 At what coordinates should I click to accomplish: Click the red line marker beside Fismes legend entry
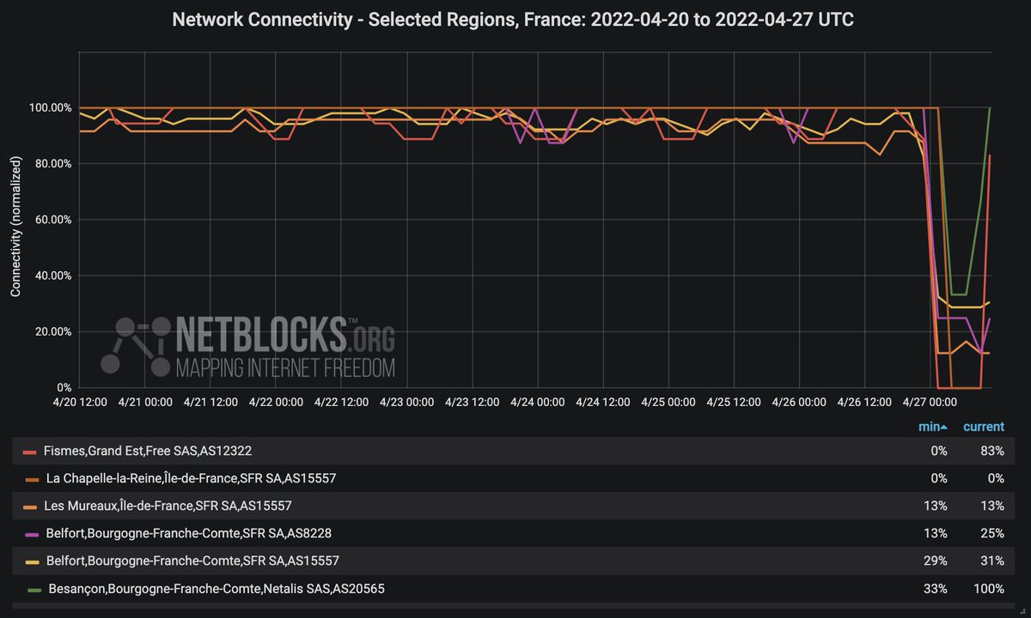(x=30, y=451)
